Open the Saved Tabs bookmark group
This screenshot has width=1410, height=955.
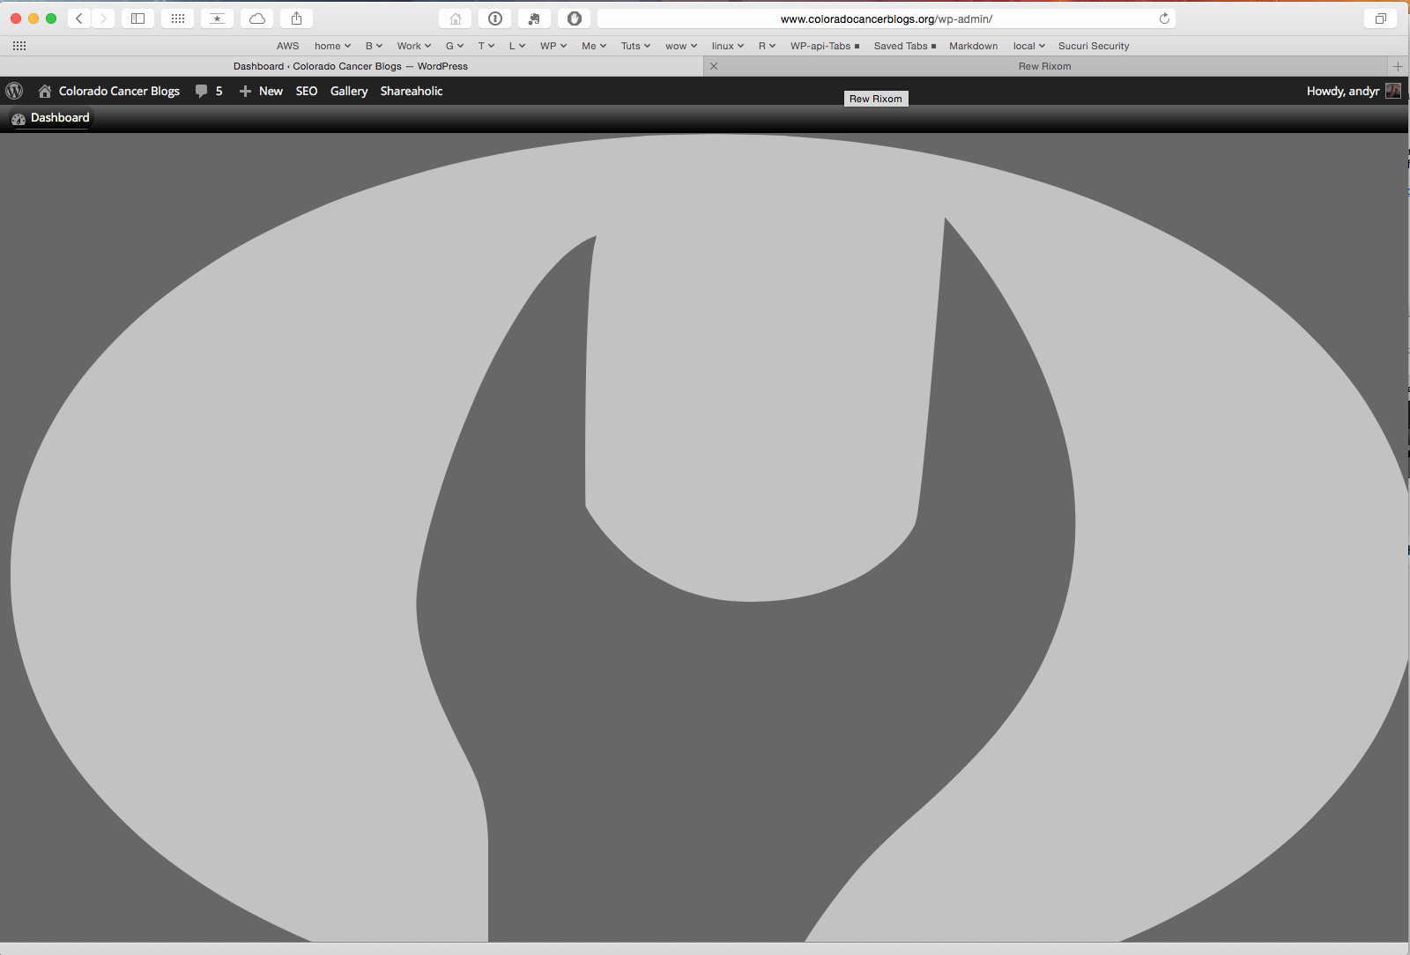[x=904, y=46]
